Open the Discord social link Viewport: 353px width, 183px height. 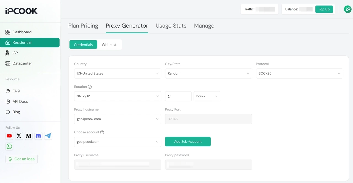pos(38,136)
